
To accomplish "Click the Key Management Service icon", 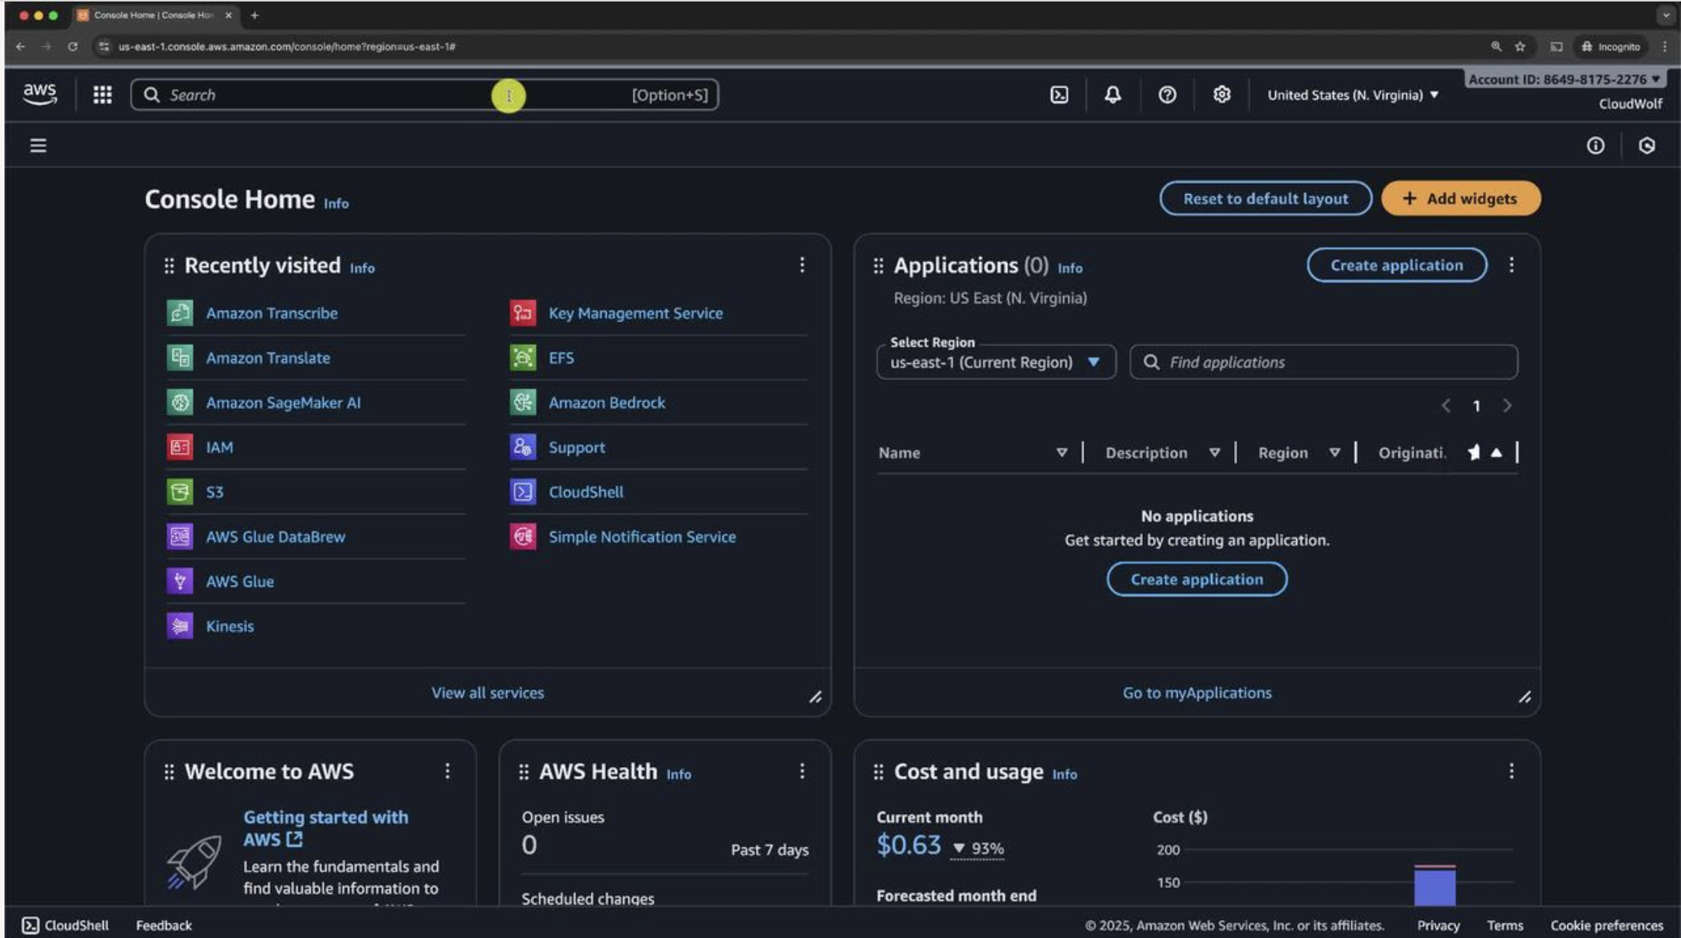I will (523, 313).
